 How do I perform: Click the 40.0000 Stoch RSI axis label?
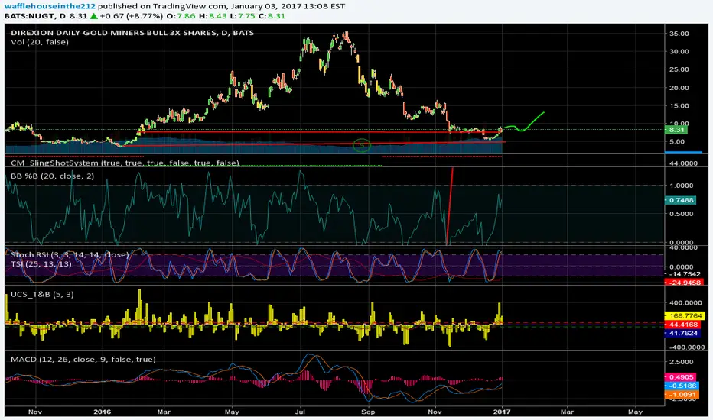(683, 247)
